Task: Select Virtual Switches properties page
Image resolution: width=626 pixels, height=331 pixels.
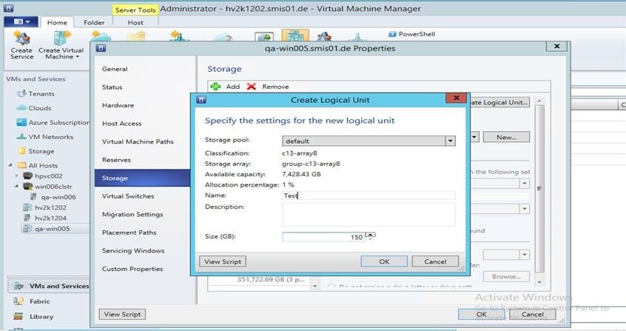Action: [128, 196]
